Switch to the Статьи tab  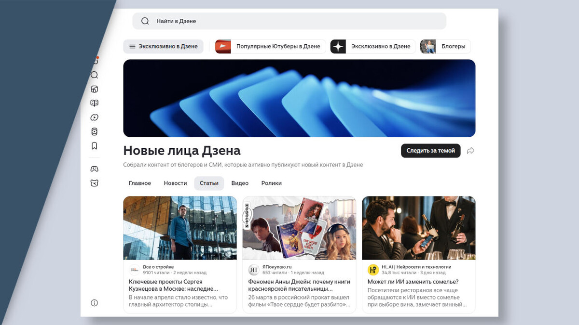coord(209,183)
